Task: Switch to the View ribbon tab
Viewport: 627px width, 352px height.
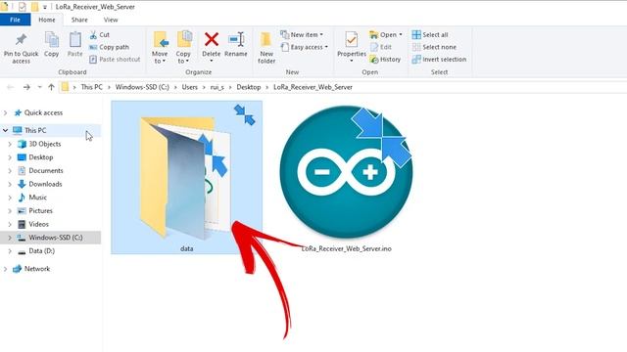Action: pos(111,20)
